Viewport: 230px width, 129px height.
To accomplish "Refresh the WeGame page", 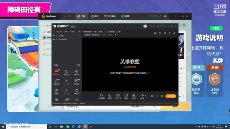I will [x=70, y=16].
